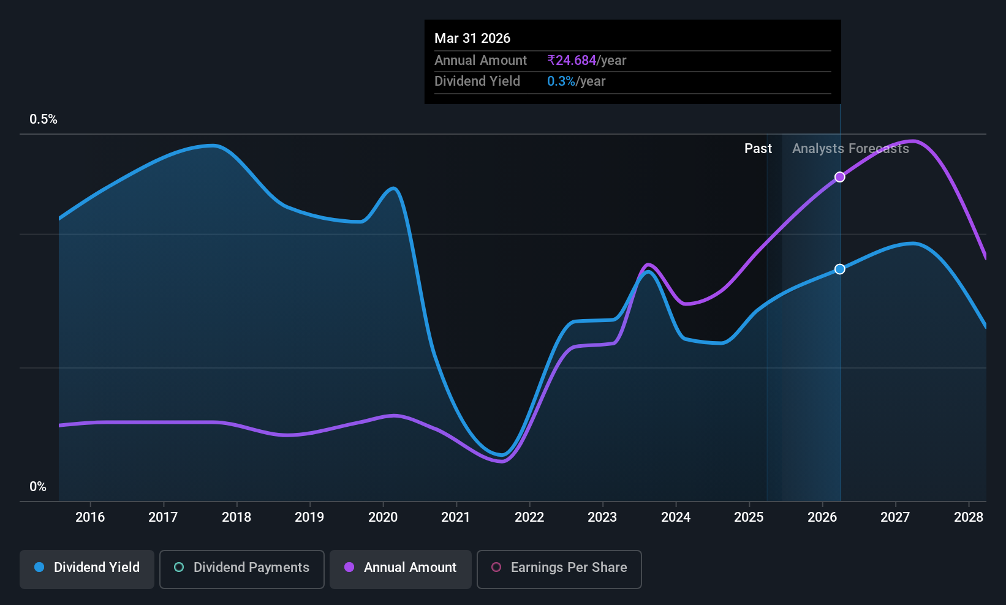This screenshot has height=605, width=1006.
Task: Toggle the Annual Amount legend series
Action: point(401,569)
